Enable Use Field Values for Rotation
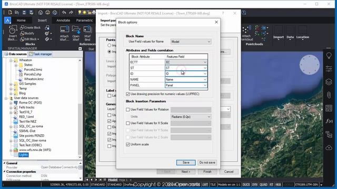This screenshot has height=189, width=337. pyautogui.click(x=128, y=110)
